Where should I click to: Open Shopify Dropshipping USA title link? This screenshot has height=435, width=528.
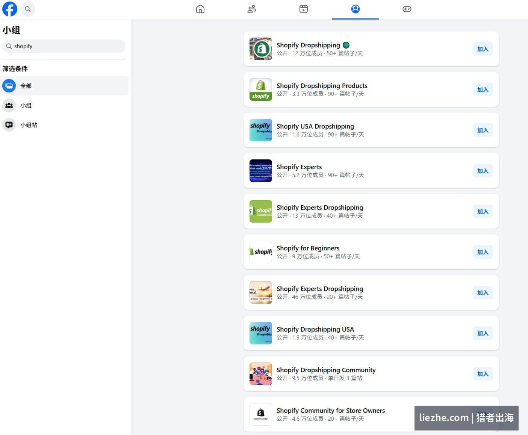pyautogui.click(x=315, y=329)
